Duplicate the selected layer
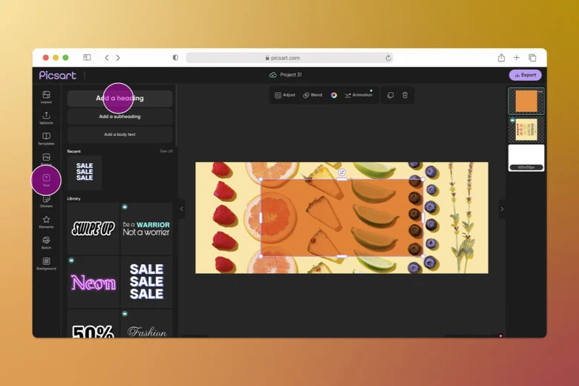The image size is (579, 386). 390,95
